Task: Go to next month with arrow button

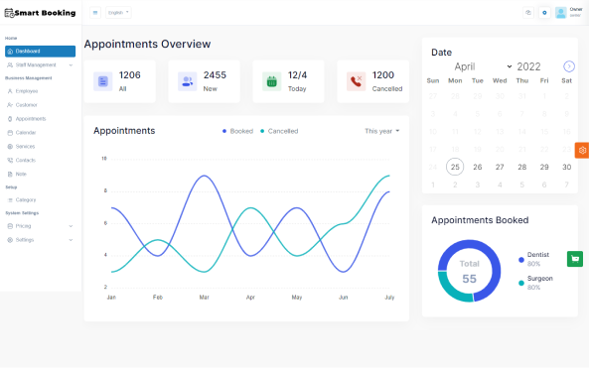Action: click(569, 66)
